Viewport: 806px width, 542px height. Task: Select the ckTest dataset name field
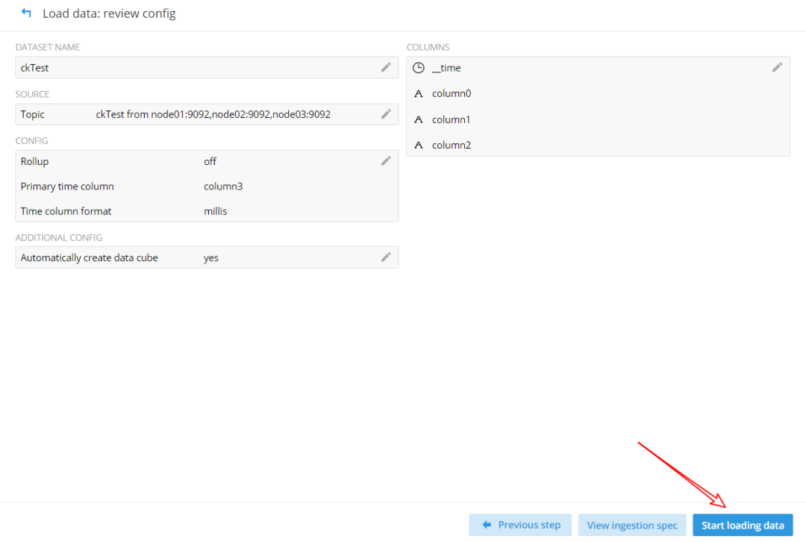coord(194,68)
